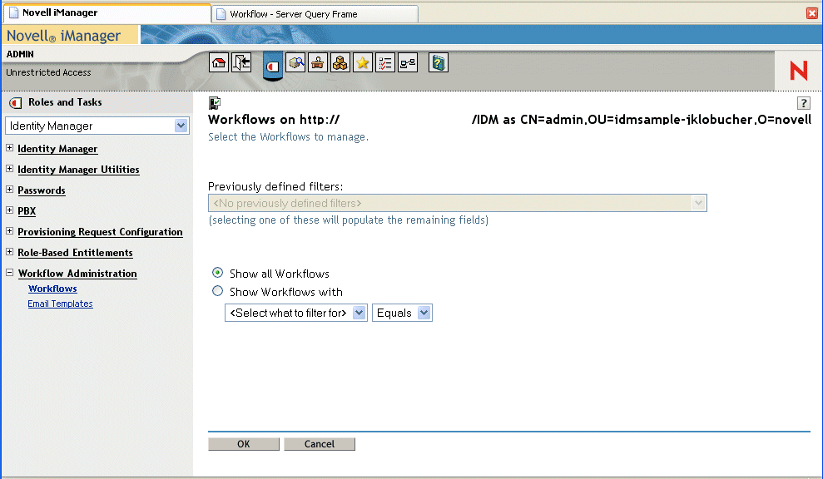Image resolution: width=823 pixels, height=479 pixels.
Task: Click the Configure iManager icon
Action: click(317, 62)
